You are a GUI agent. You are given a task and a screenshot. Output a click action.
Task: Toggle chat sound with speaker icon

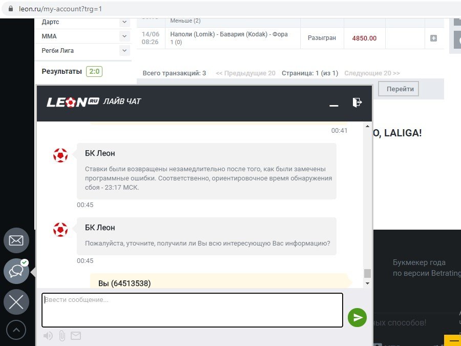coord(48,336)
